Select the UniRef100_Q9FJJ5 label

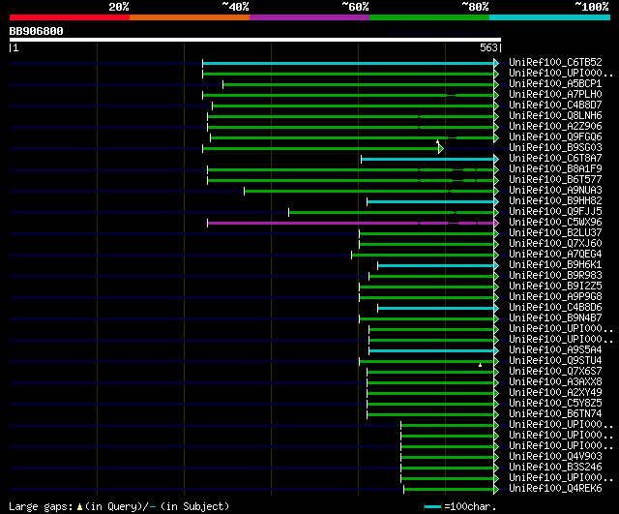pyautogui.click(x=555, y=212)
